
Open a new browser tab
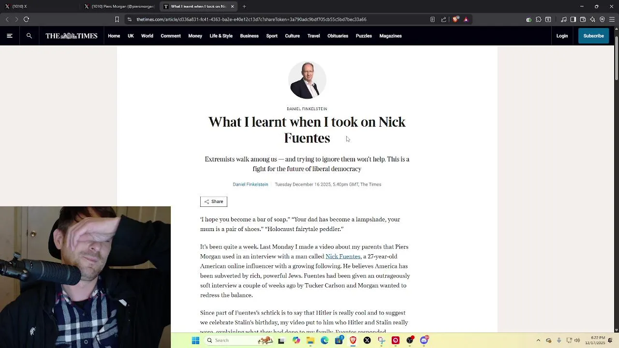click(x=244, y=6)
